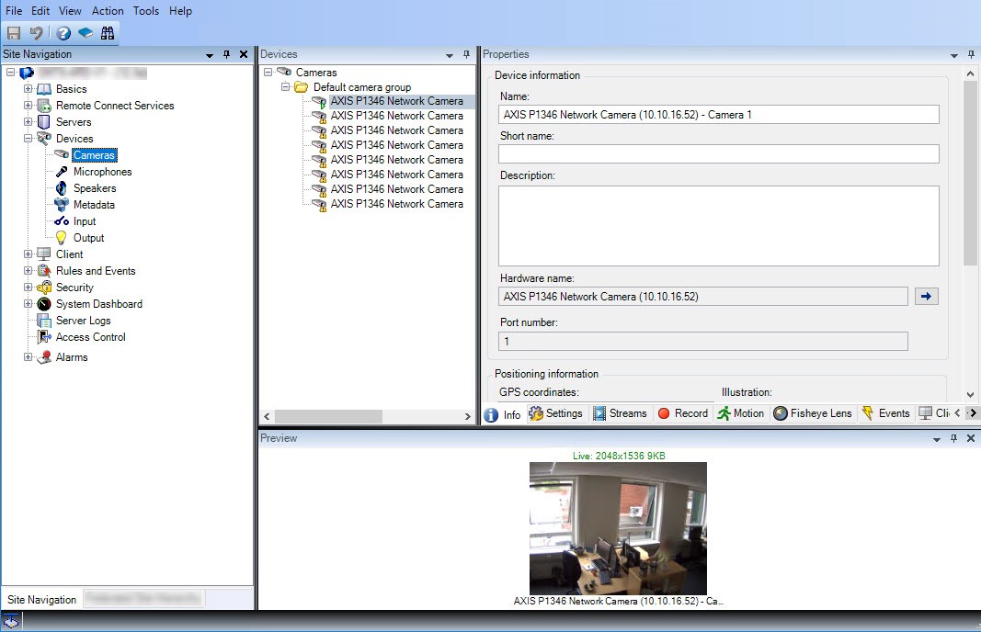
Task: Switch to the Motion tab
Action: coord(741,413)
